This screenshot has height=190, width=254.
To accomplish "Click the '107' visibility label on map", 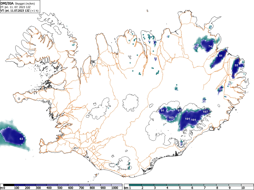I will coord(205,112).
